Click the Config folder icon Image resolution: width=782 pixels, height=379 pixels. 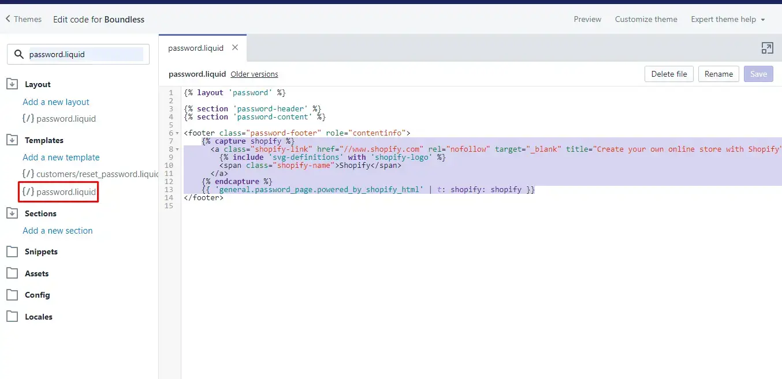click(12, 295)
